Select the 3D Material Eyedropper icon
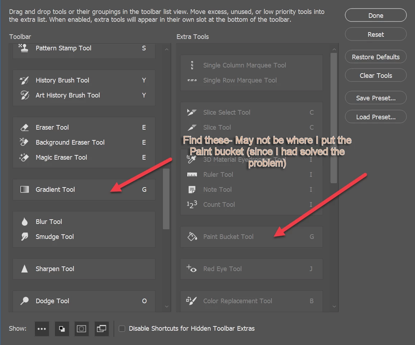The height and width of the screenshot is (345, 415). pyautogui.click(x=191, y=159)
